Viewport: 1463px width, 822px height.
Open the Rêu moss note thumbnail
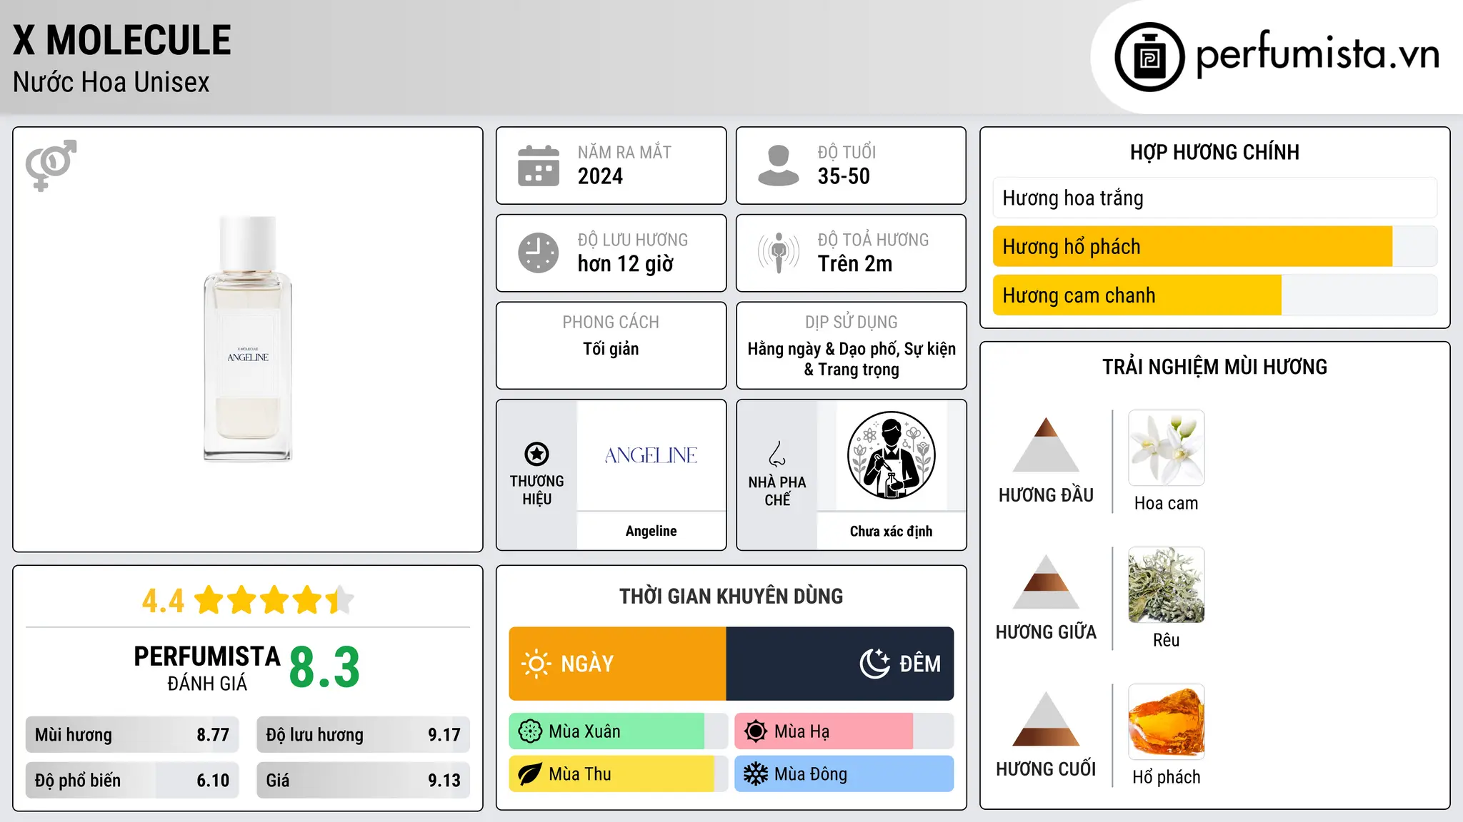tap(1166, 585)
